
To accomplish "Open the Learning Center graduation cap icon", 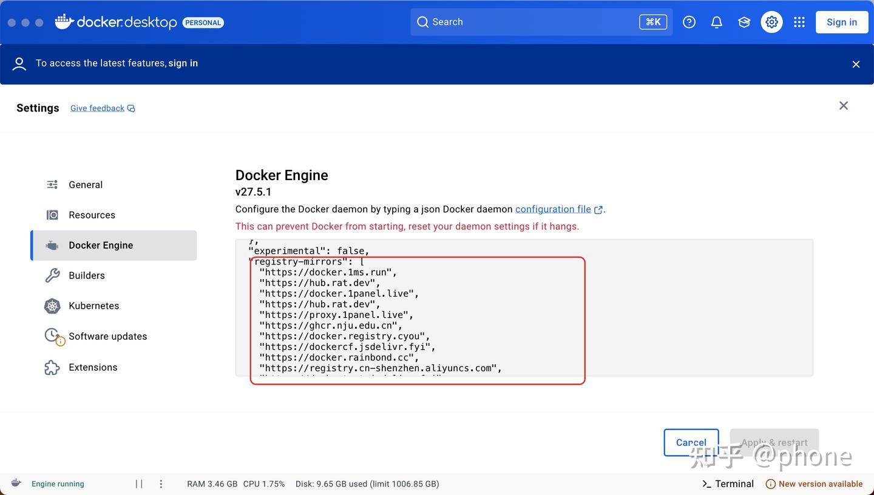I will point(744,22).
